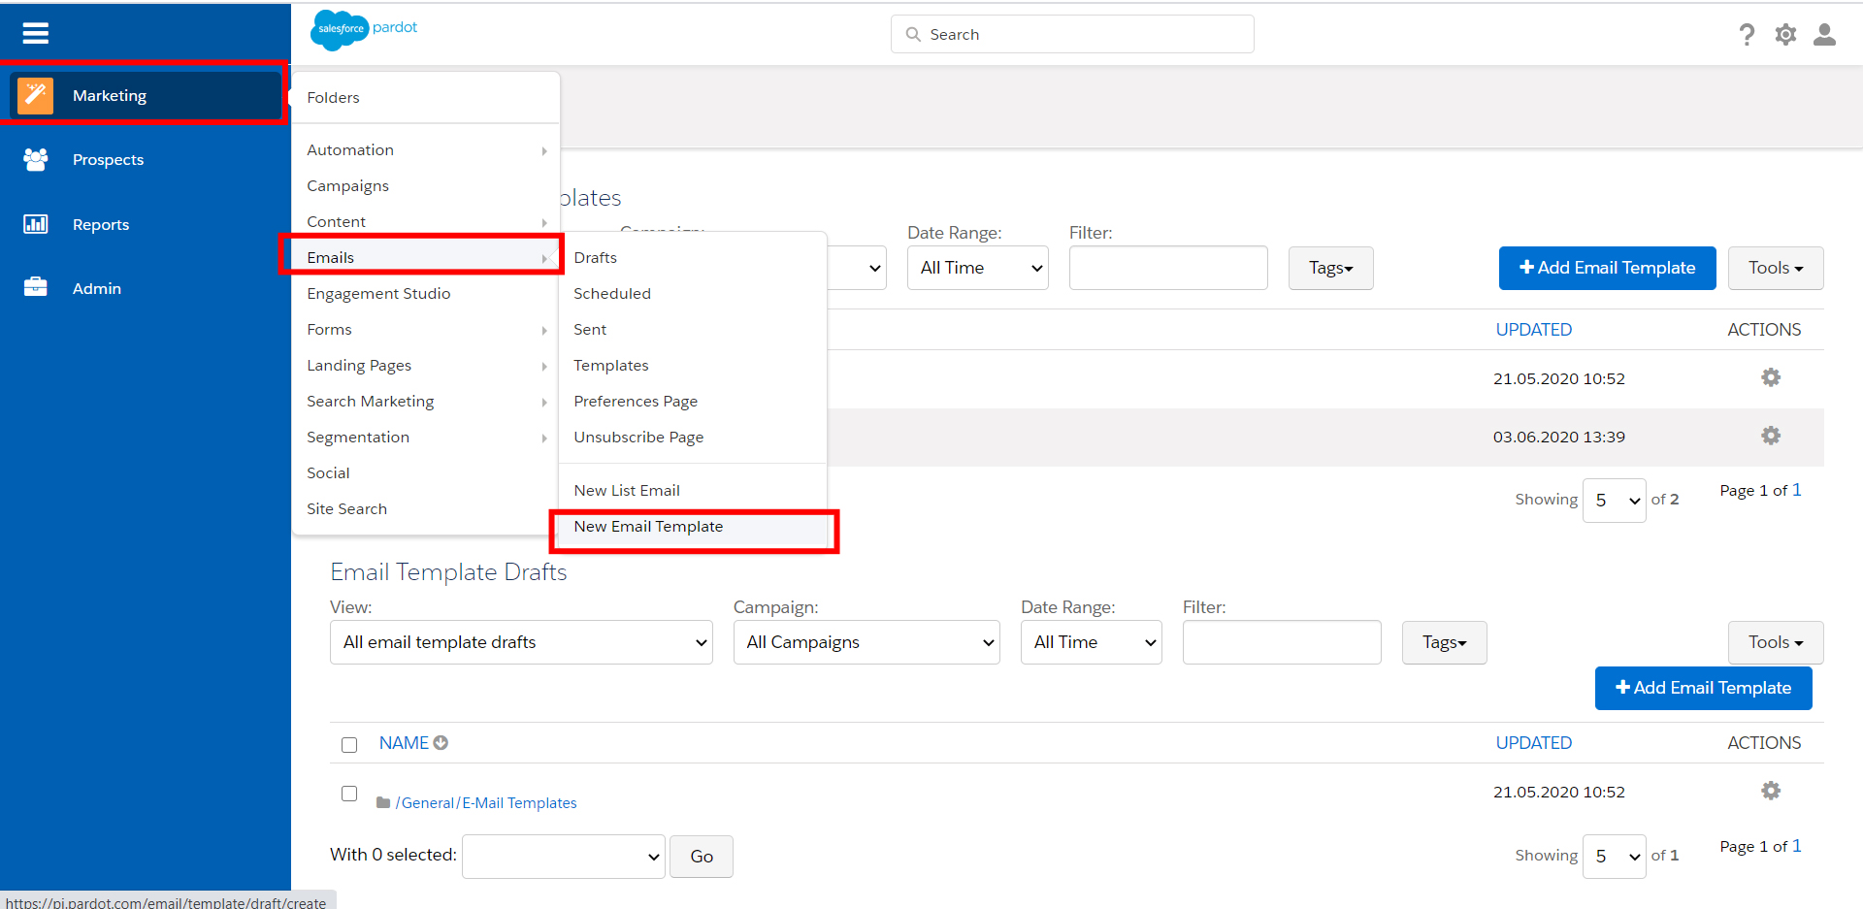Choose Unsubscribe Page in Emails submenu
This screenshot has height=909, width=1863.
point(693,437)
